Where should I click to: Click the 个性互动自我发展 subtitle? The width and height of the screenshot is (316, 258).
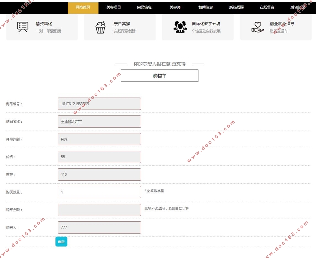click(x=206, y=31)
